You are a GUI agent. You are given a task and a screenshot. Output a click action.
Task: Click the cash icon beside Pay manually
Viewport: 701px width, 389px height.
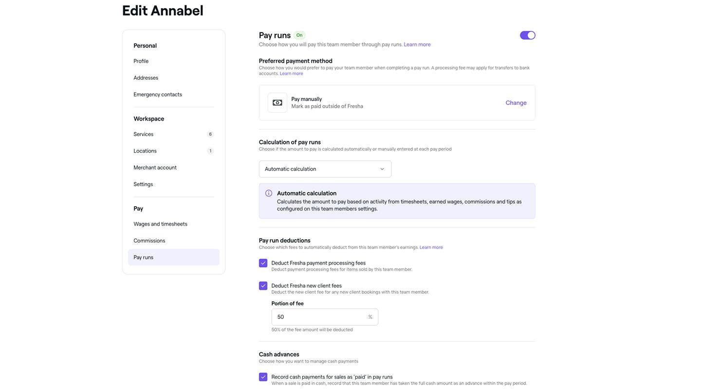277,103
